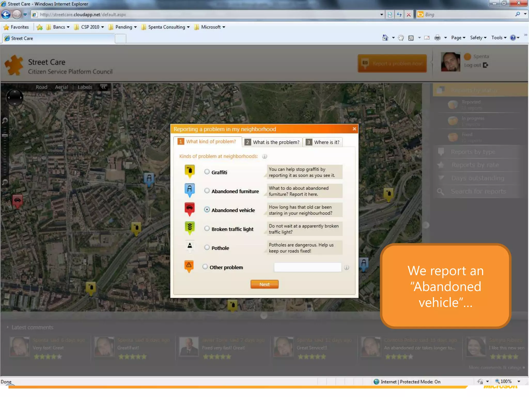Viewport: 529px width, 397px height.
Task: Click Report a problem now button
Action: [392, 63]
